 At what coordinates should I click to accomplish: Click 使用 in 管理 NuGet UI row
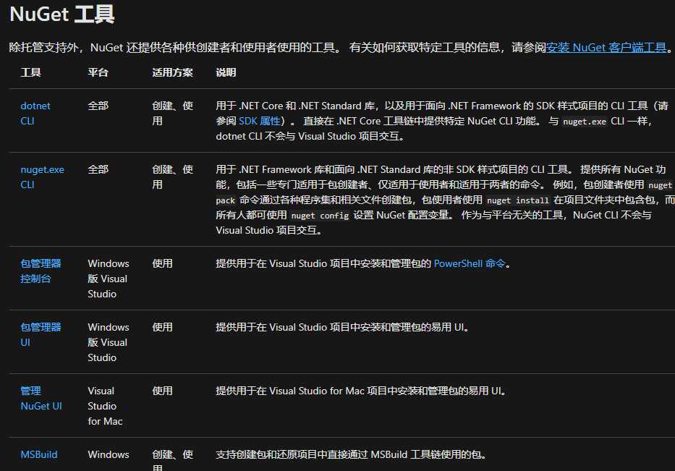(162, 391)
